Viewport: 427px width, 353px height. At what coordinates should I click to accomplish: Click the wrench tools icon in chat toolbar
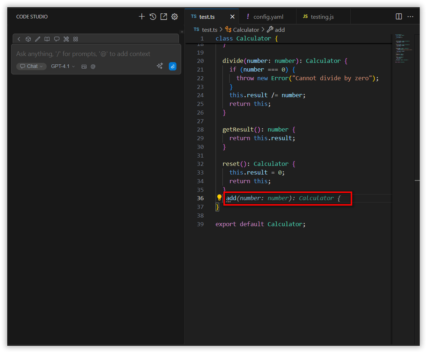[x=66, y=39]
